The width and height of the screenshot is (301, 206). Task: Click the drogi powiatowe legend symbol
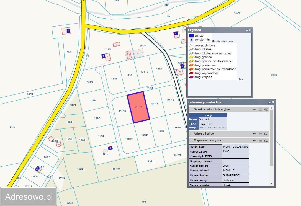click(191, 65)
